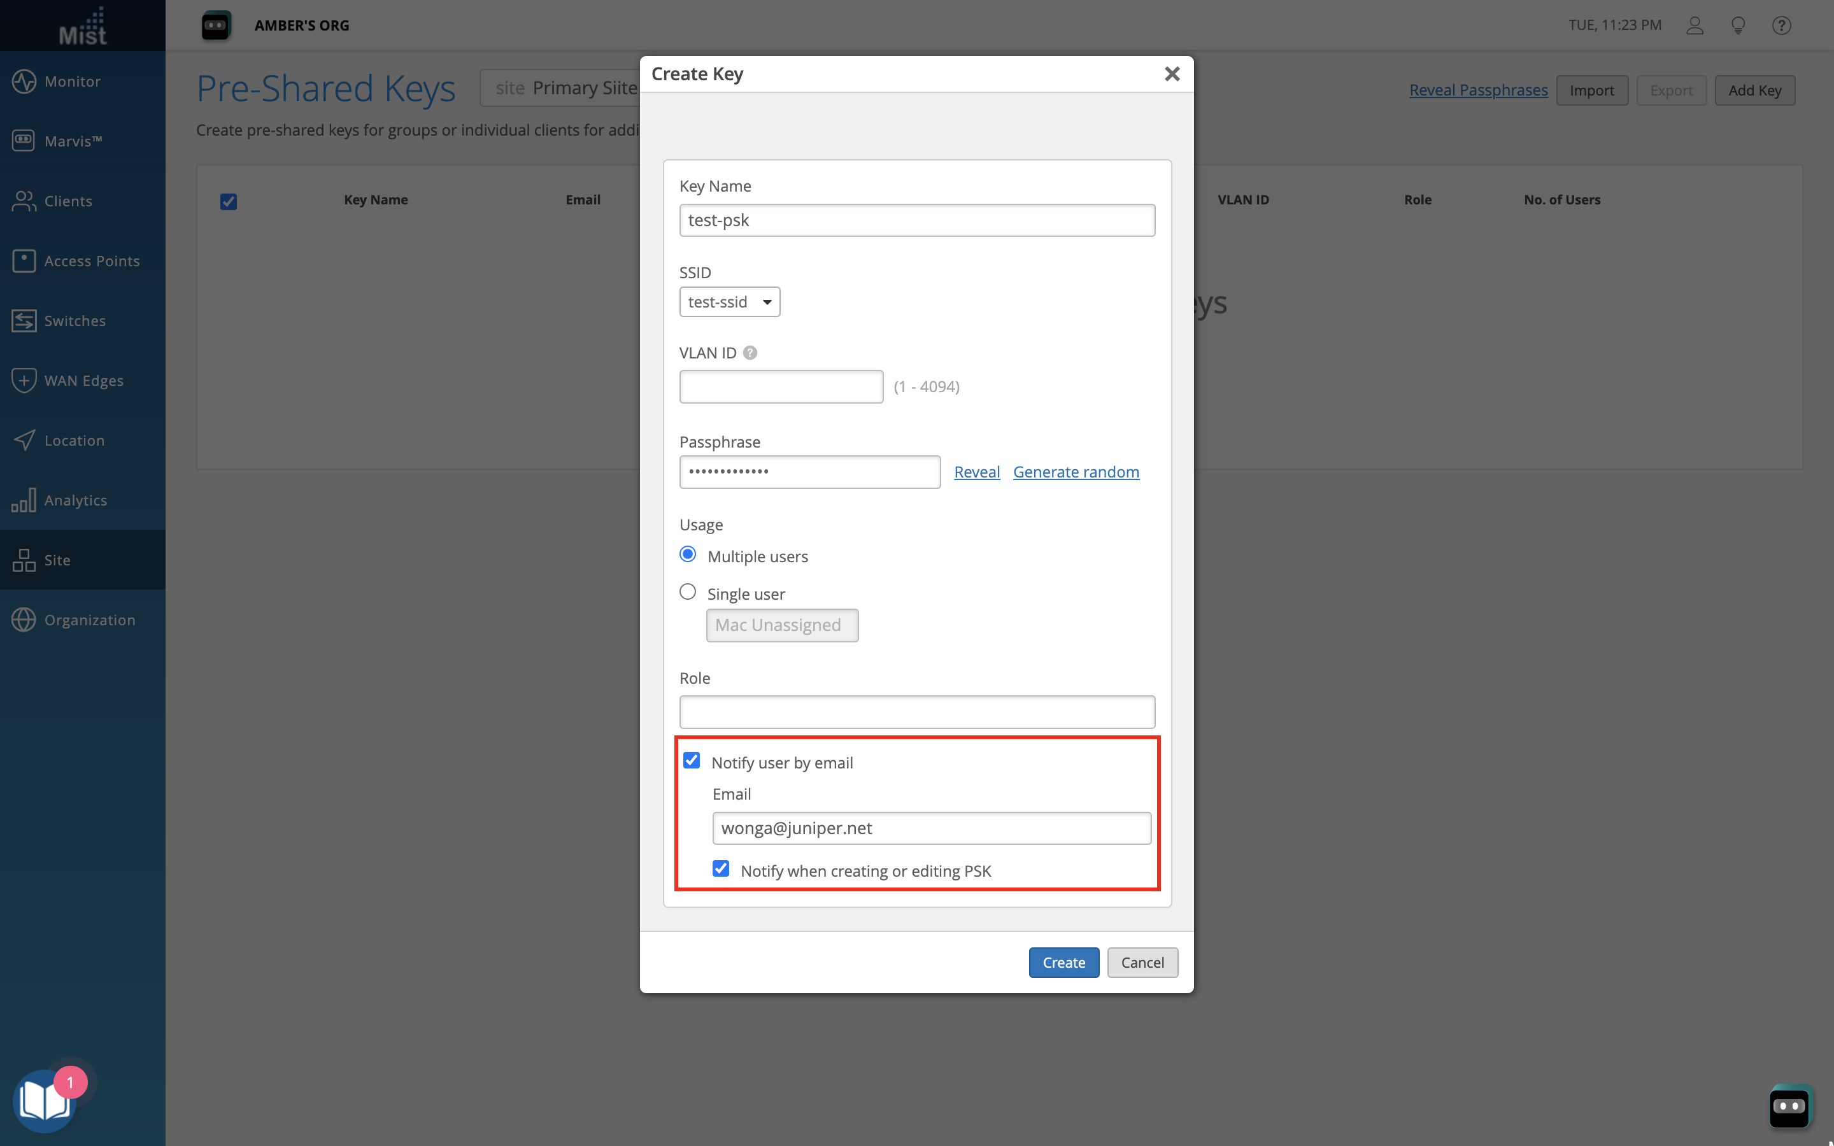Expand the test-ssid SSID dropdown

(729, 302)
